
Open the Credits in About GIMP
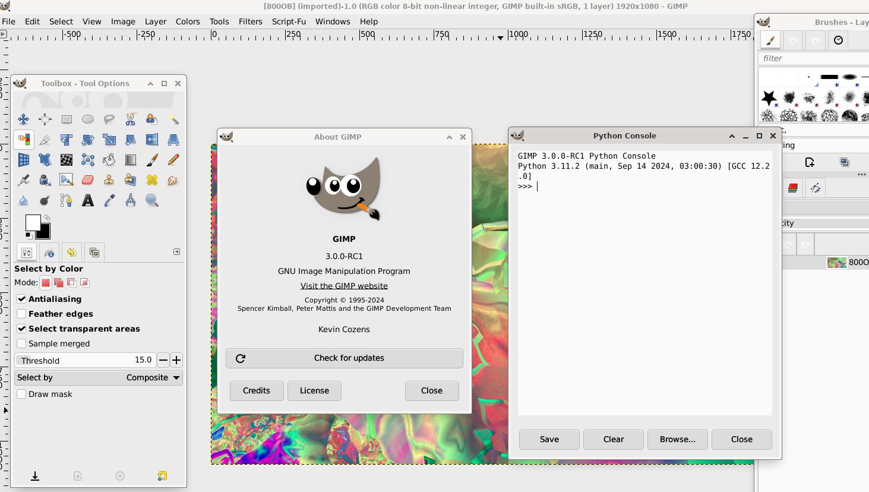point(257,391)
